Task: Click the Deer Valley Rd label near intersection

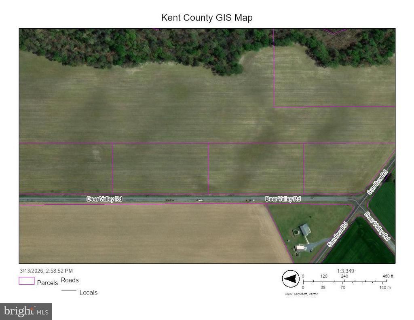Action: [x=283, y=199]
